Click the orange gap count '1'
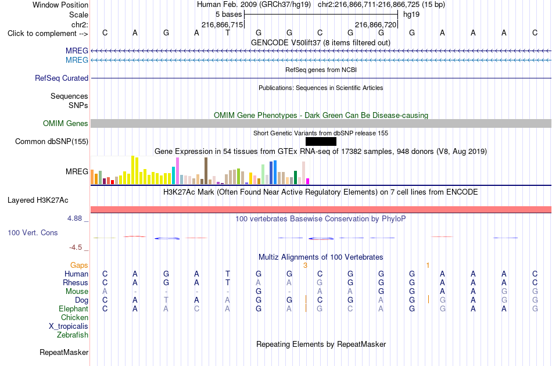 click(x=428, y=265)
